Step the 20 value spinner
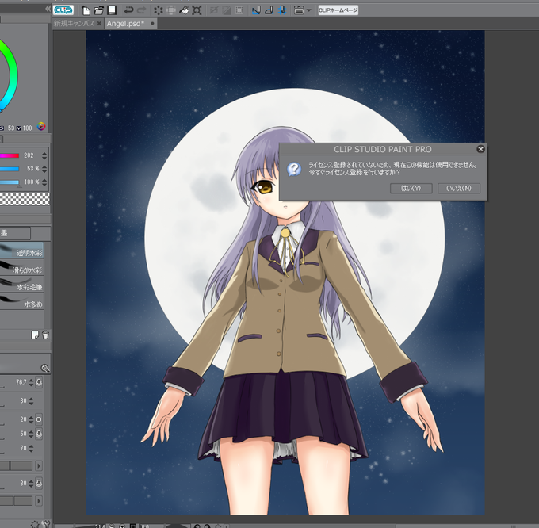 tap(31, 419)
